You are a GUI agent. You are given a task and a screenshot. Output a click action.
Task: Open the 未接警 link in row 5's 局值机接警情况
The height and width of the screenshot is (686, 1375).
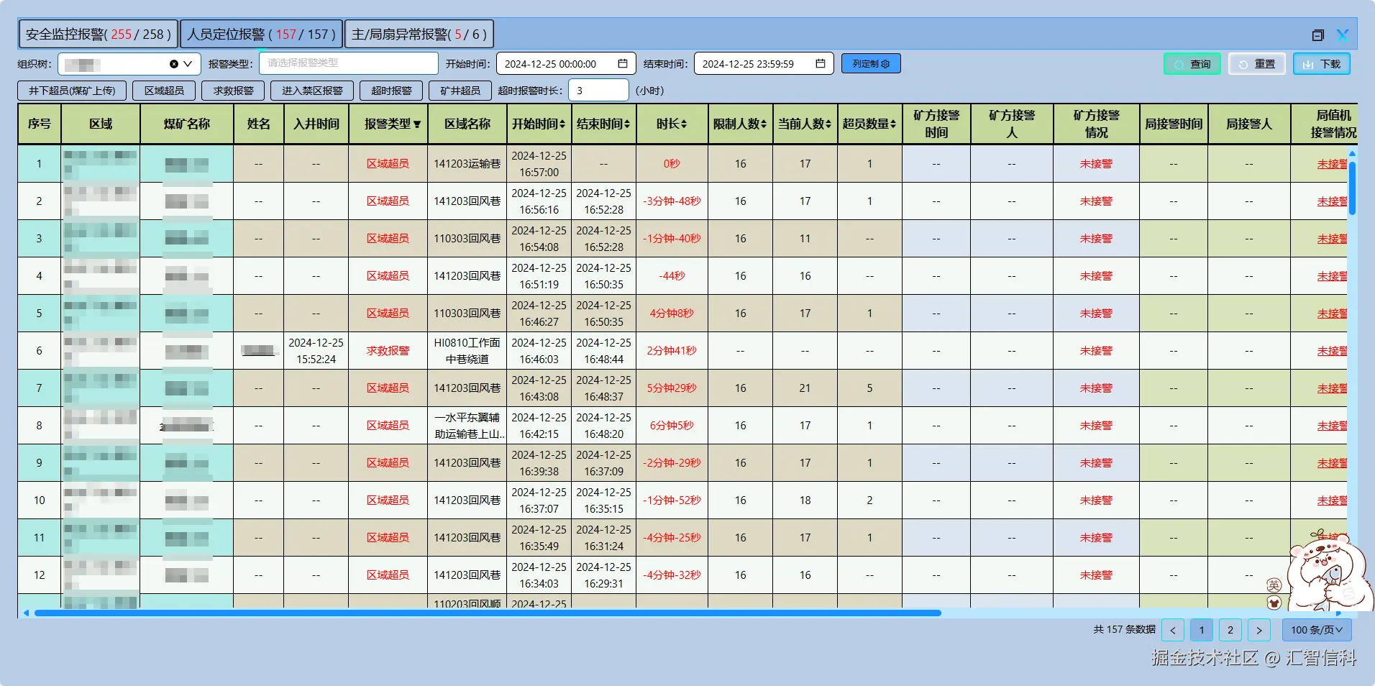point(1333,314)
